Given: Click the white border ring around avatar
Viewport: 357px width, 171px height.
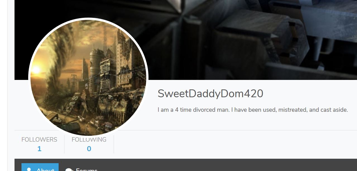Looking at the screenshot, I should tap(88, 19).
